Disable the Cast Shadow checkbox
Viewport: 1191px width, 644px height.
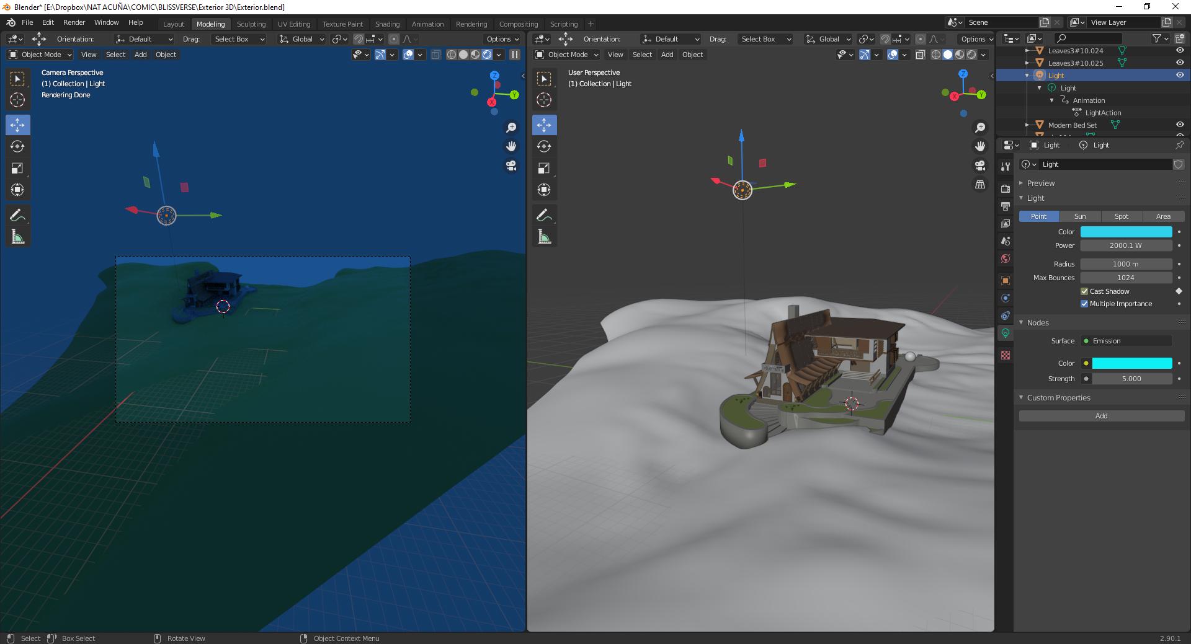1085,291
